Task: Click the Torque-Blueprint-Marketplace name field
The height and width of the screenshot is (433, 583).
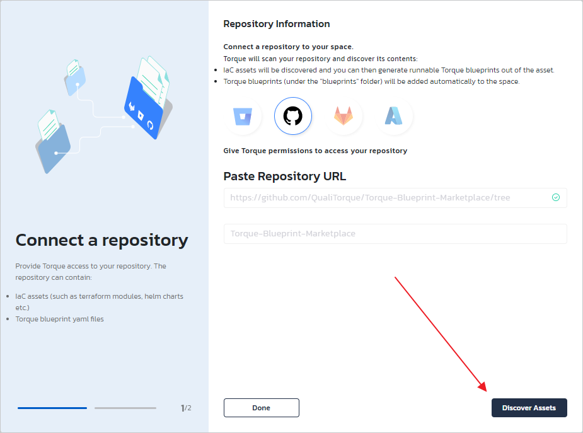Action: [395, 234]
